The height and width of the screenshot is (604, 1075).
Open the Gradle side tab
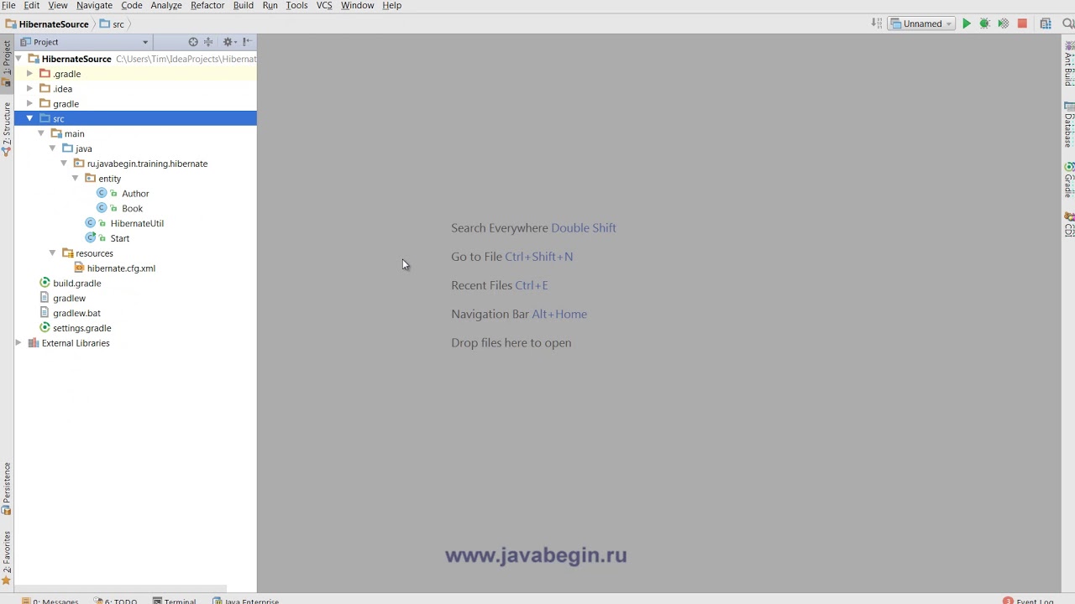click(x=1068, y=180)
